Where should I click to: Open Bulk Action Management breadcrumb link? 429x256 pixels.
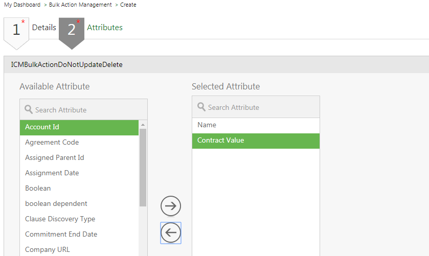[x=80, y=5]
